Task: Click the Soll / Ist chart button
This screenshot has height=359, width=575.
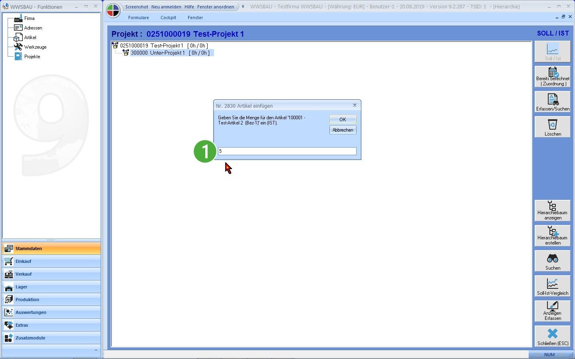Action: [x=553, y=51]
